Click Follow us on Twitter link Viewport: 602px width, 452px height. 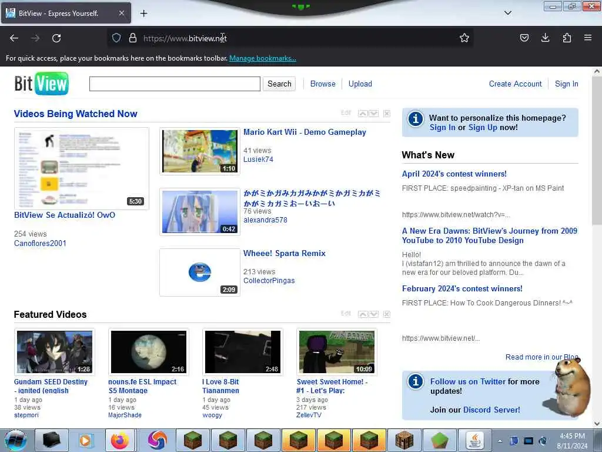click(x=467, y=381)
